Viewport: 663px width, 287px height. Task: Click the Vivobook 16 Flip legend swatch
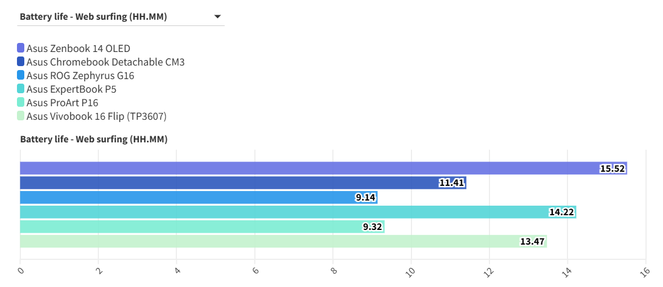pyautogui.click(x=21, y=116)
